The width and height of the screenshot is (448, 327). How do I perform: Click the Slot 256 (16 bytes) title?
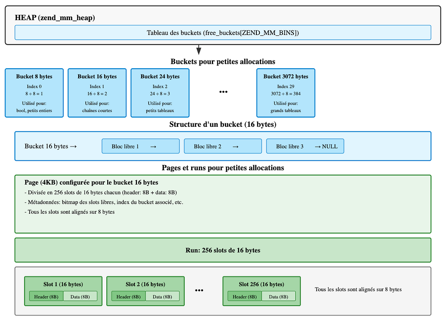pyautogui.click(x=262, y=284)
